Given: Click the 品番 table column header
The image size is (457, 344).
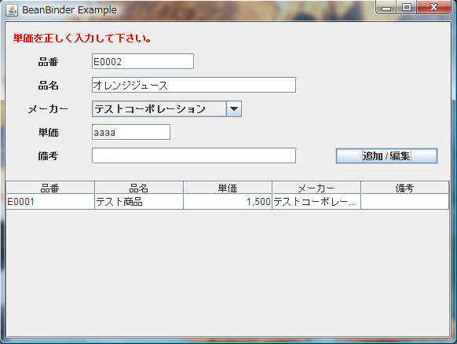Looking at the screenshot, I should (x=50, y=188).
